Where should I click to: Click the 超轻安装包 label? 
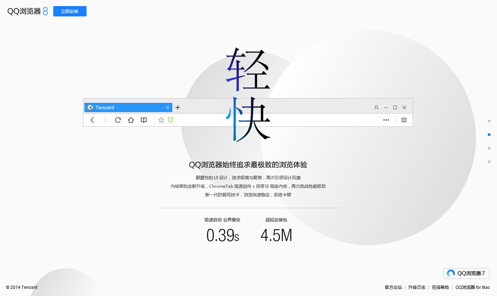click(276, 220)
